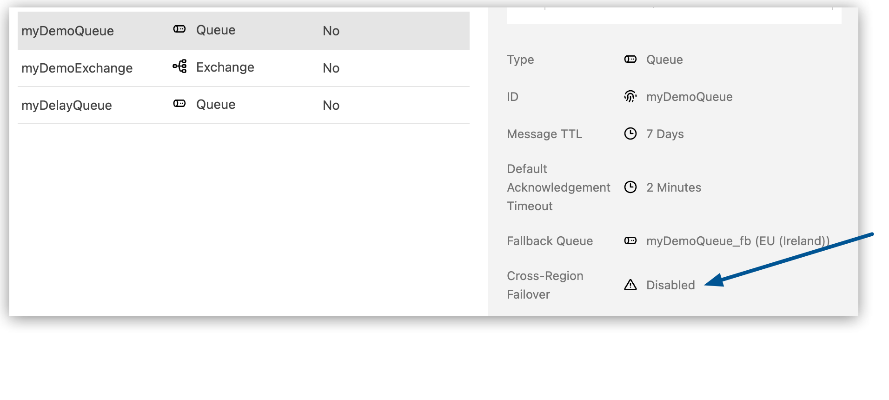The width and height of the screenshot is (889, 400).
Task: Select the Queue type icon in details panel
Action: pos(630,59)
